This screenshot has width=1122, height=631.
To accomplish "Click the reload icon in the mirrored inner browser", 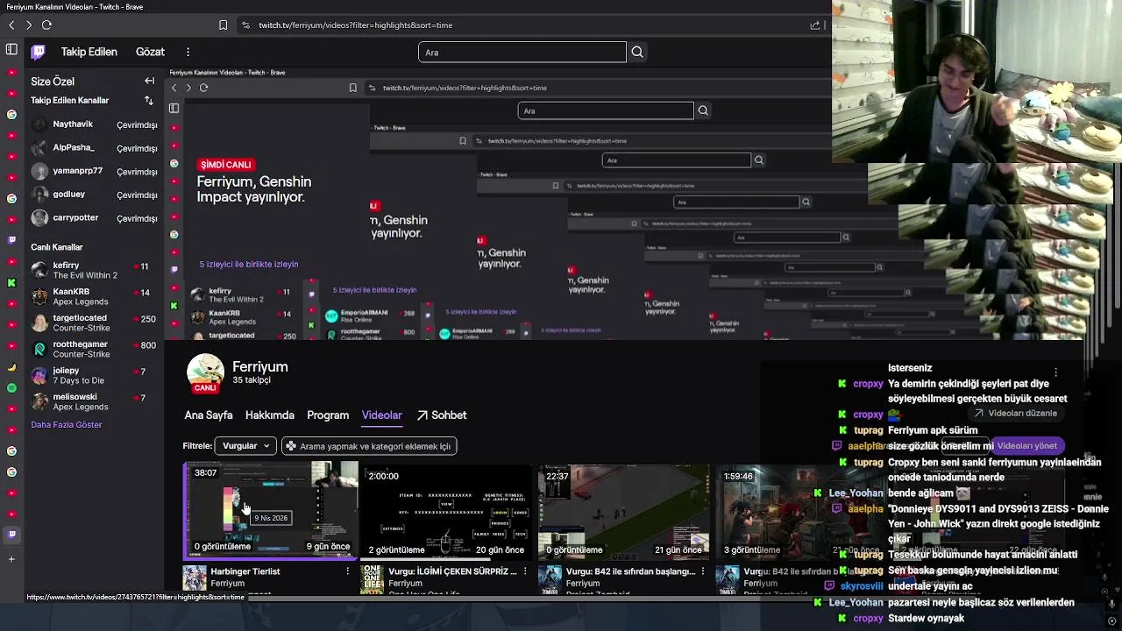I will (x=203, y=88).
